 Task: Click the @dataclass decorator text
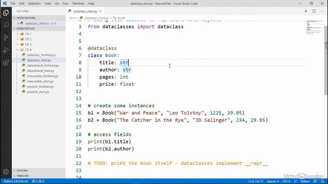pyautogui.click(x=102, y=49)
